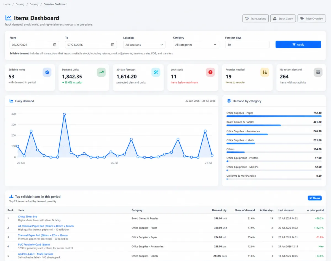
Task: Sort by the Demand qty column header
Action: (x=219, y=210)
